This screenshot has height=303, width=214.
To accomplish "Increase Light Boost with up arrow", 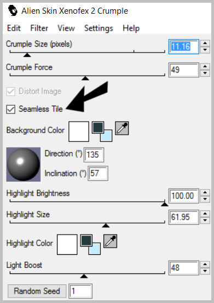I will (x=205, y=264).
